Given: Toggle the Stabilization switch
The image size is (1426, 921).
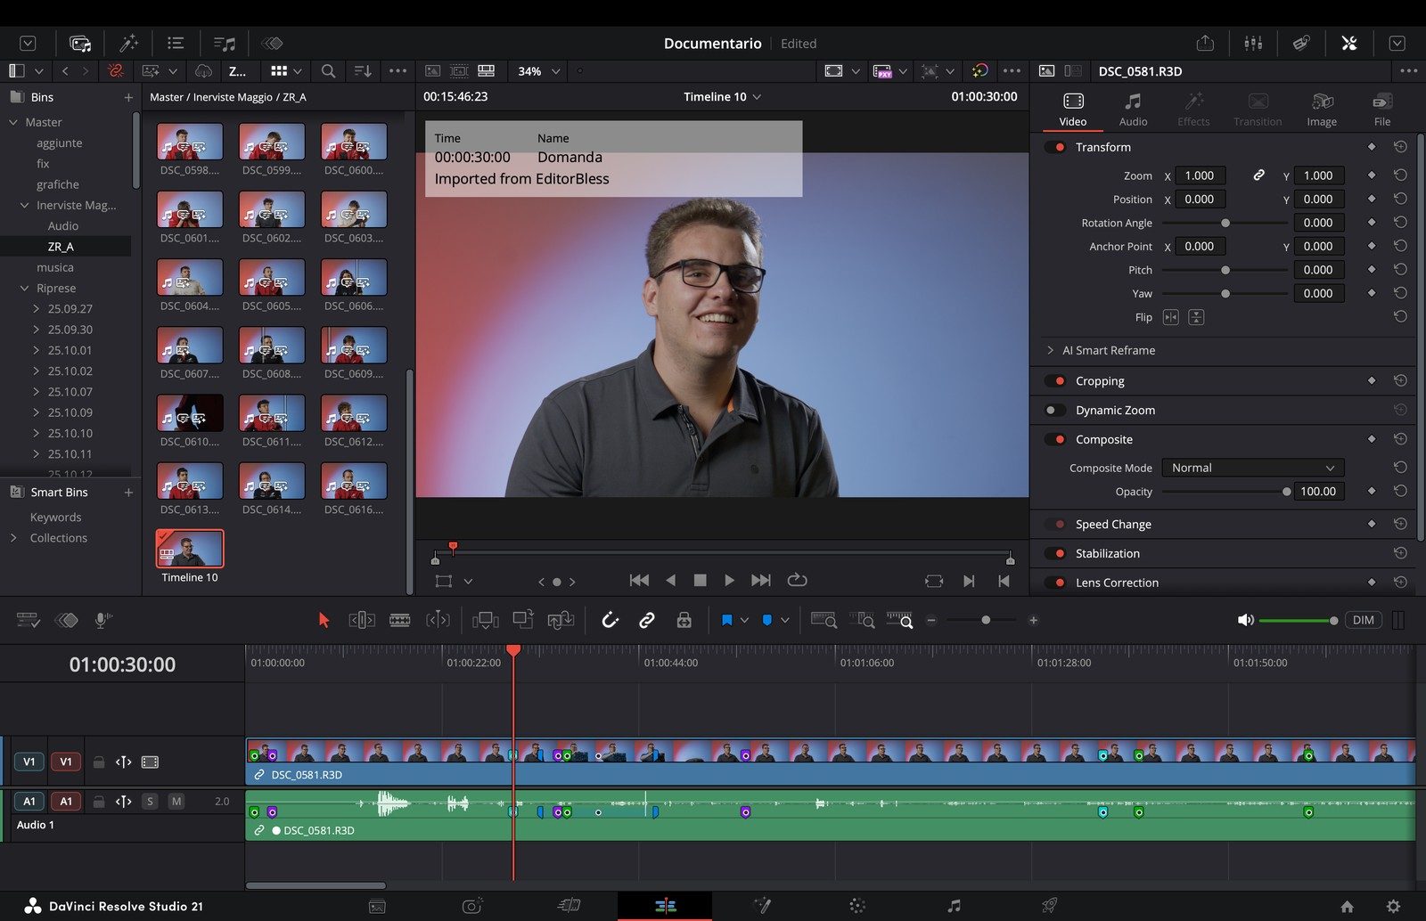Looking at the screenshot, I should (1056, 553).
